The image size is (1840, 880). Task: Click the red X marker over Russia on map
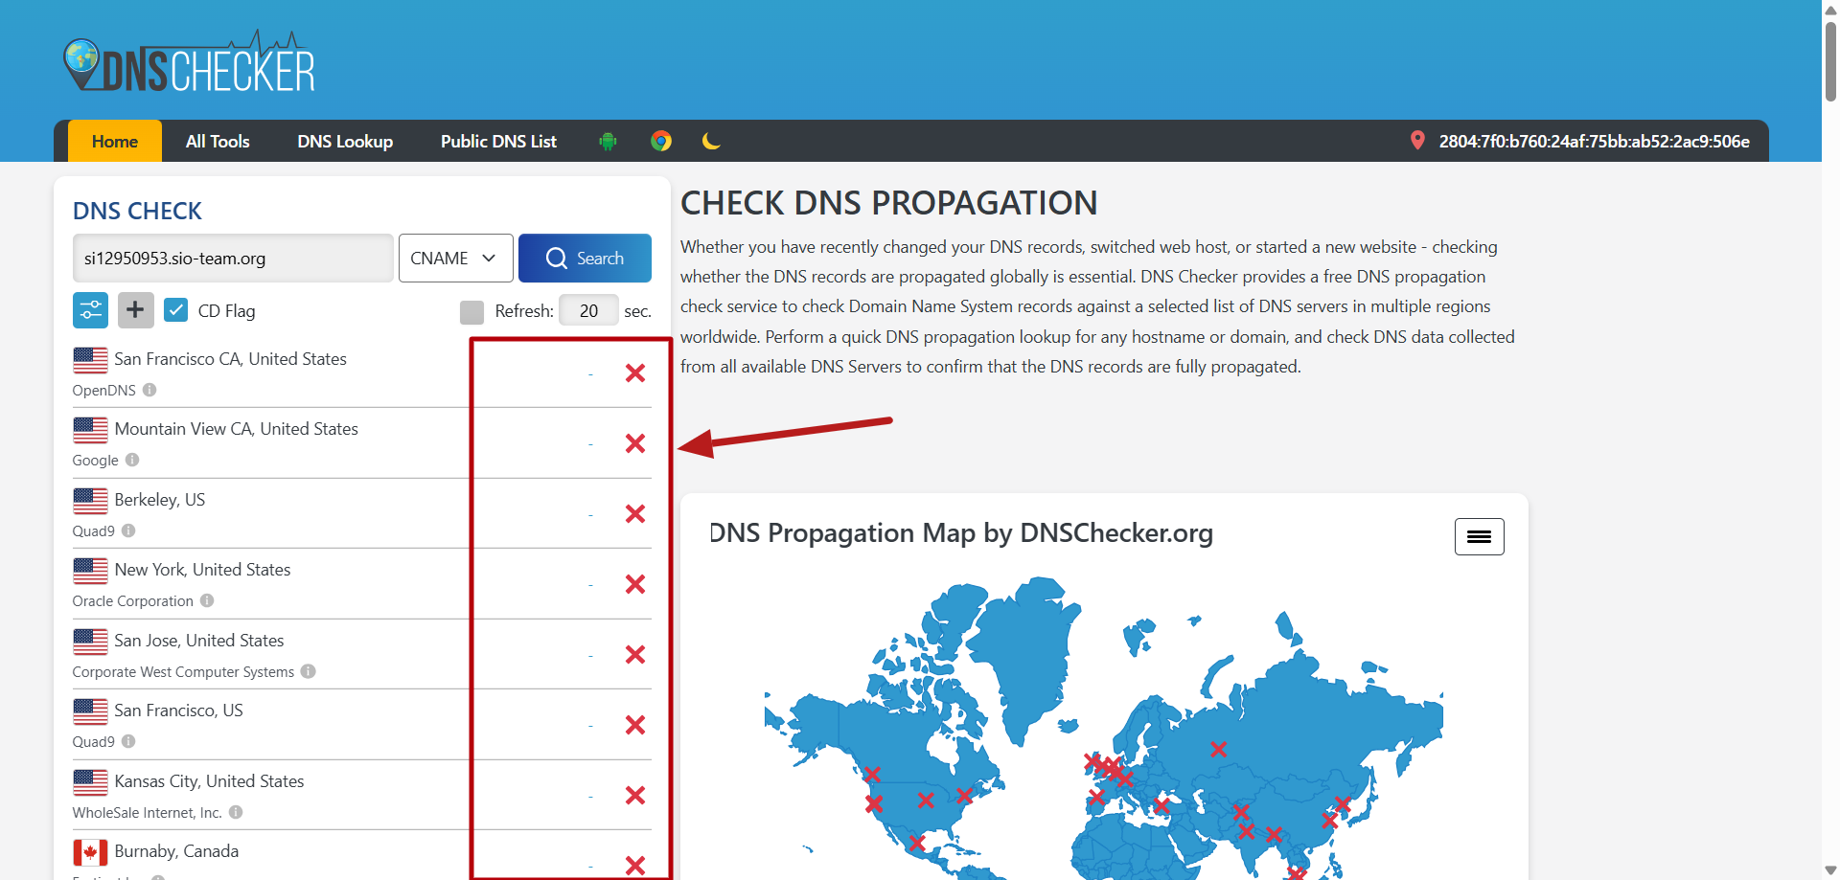pyautogui.click(x=1218, y=749)
